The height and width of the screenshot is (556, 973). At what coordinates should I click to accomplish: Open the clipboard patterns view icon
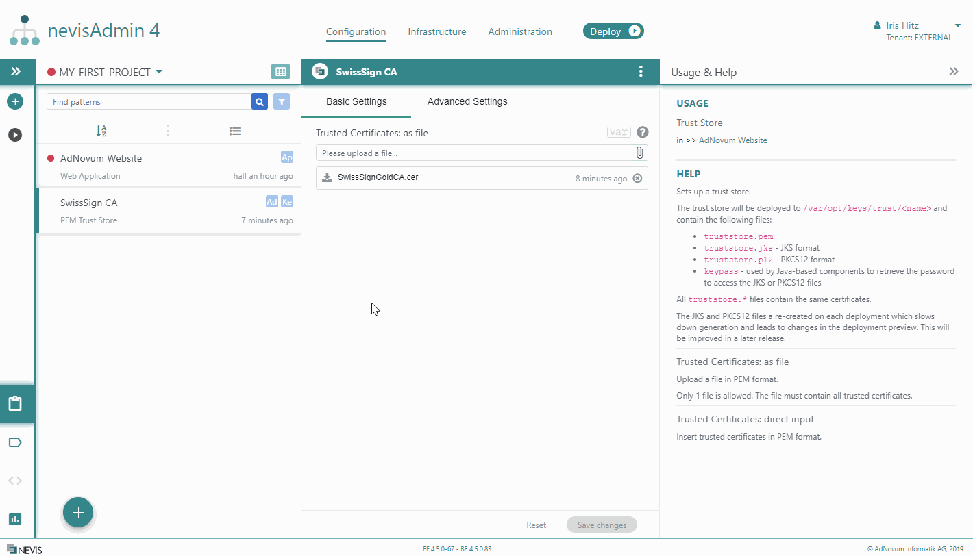tap(15, 403)
